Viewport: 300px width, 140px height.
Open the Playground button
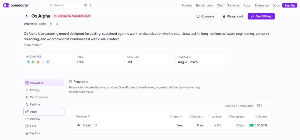click(x=232, y=16)
